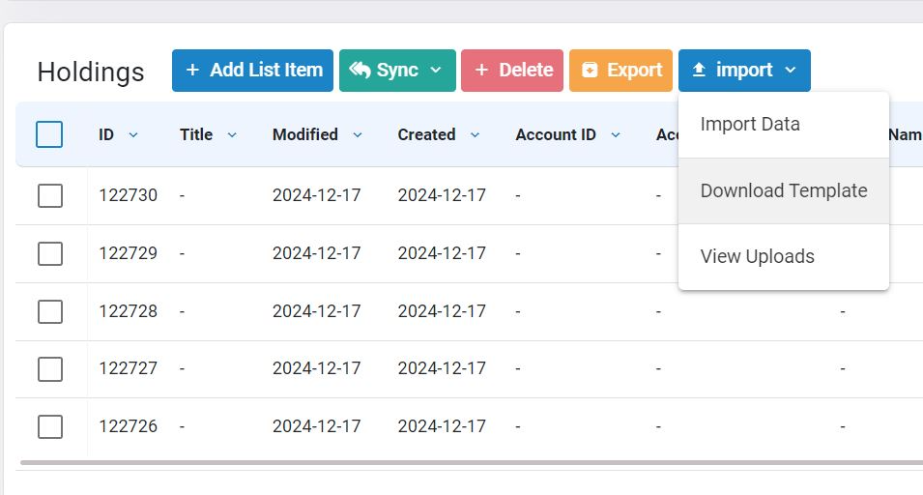Click the Modified column header label
This screenshot has width=923, height=495.
pos(304,134)
